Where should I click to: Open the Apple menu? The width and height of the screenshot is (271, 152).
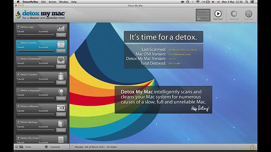click(18, 2)
